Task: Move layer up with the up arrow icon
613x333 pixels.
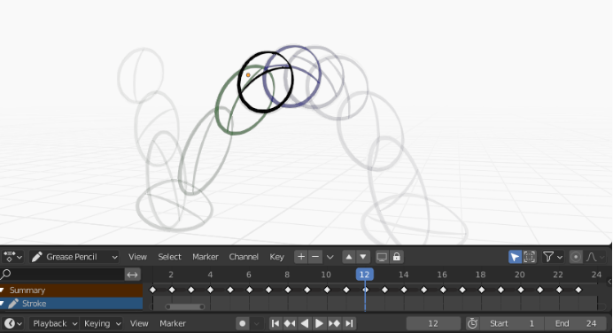Action: [349, 257]
